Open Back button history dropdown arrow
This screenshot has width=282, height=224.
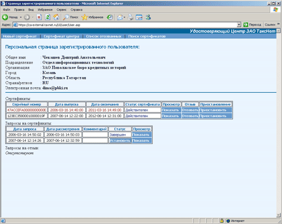[21, 17]
